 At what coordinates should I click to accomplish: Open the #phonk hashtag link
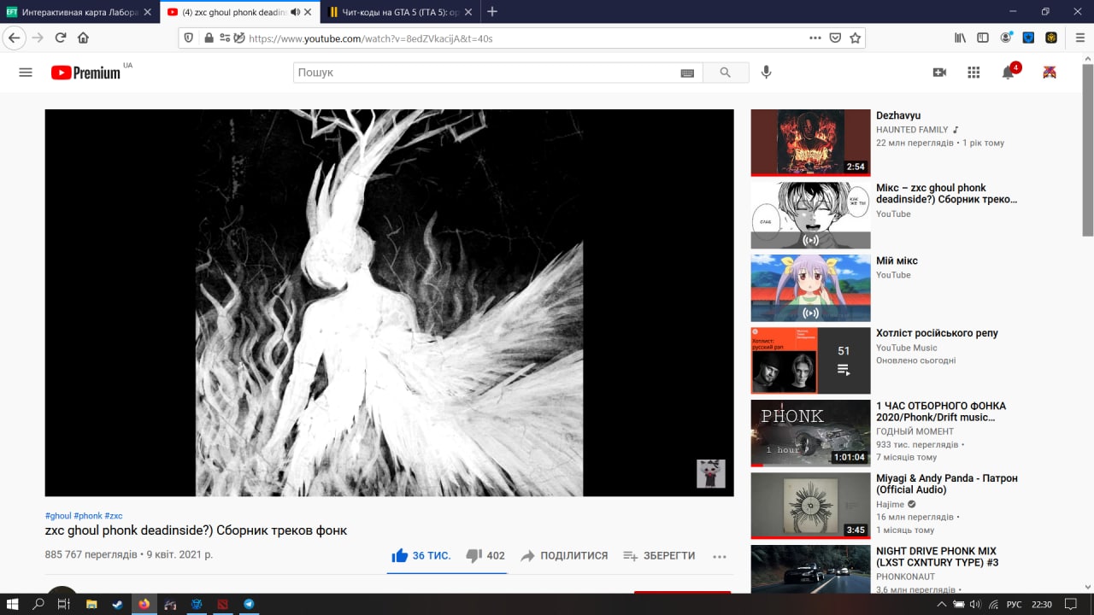[88, 516]
